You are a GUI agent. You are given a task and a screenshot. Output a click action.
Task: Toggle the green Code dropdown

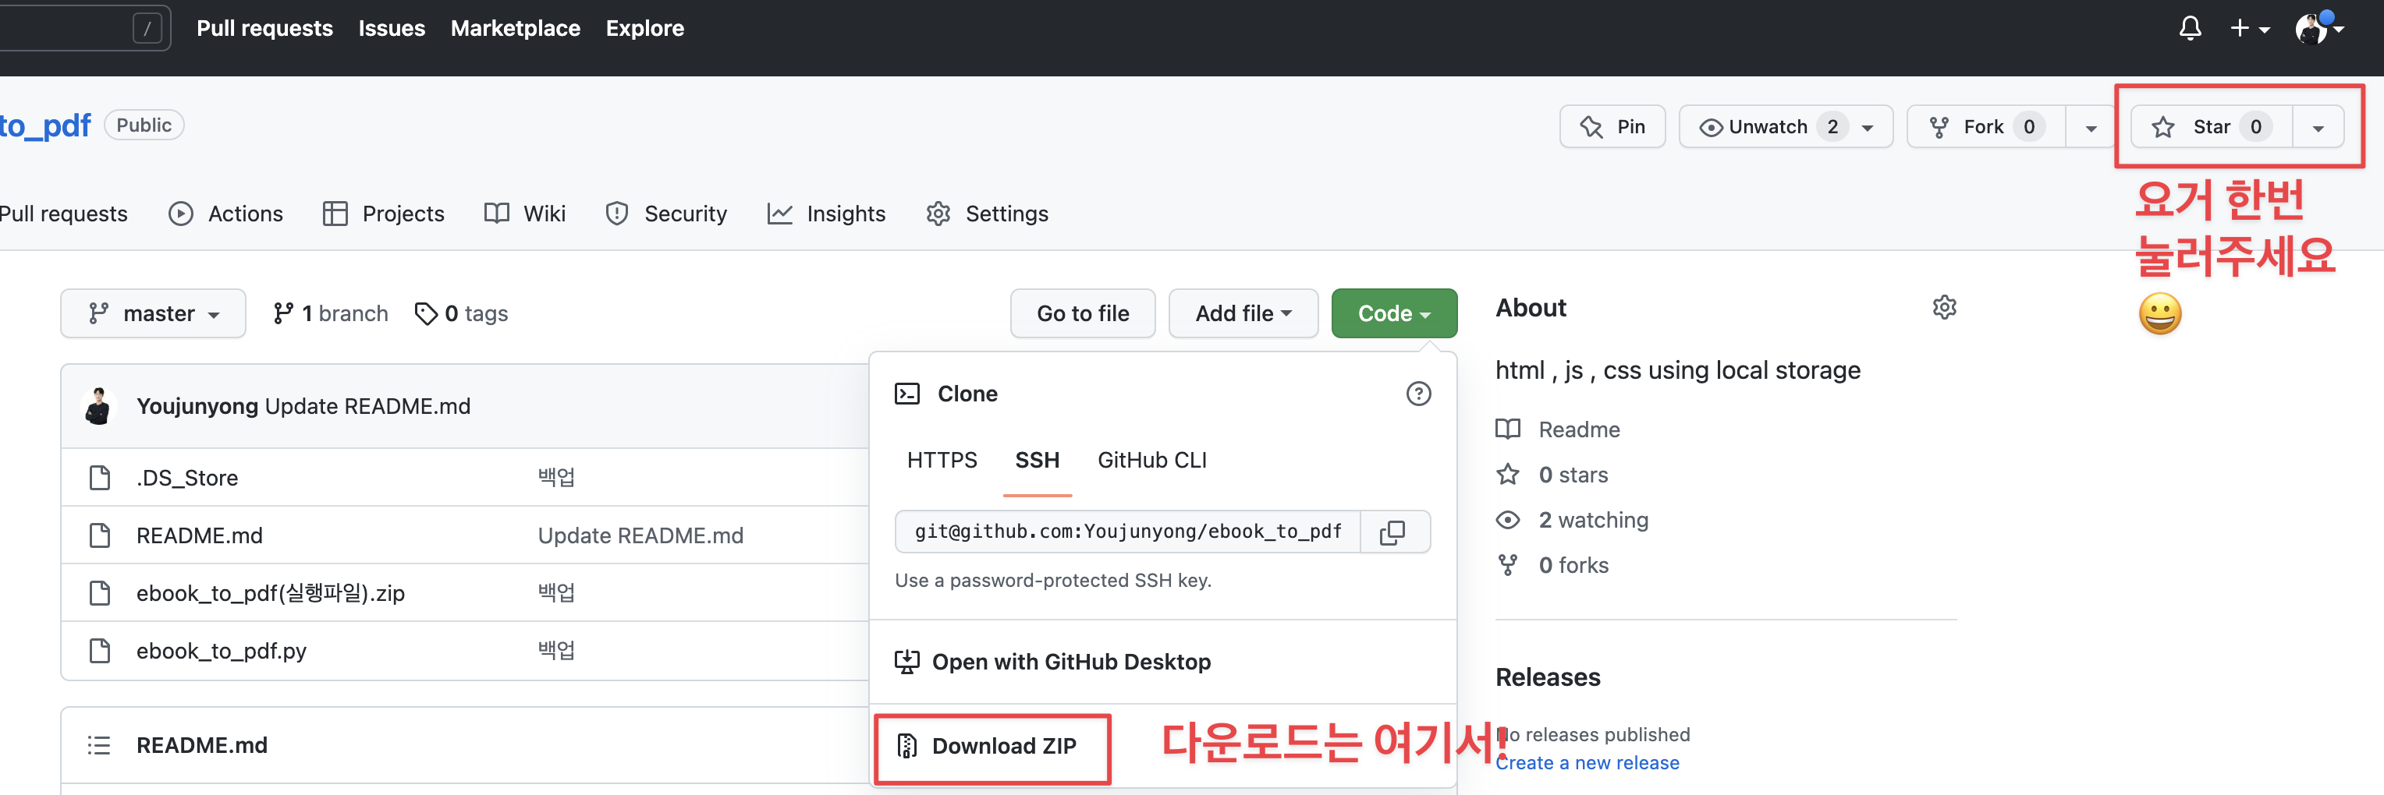pyautogui.click(x=1394, y=313)
